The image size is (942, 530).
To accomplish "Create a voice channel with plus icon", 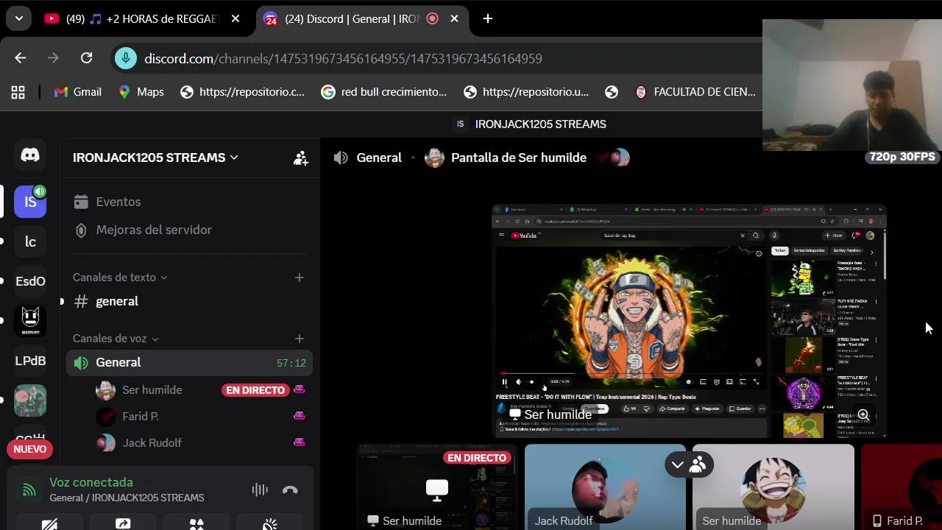I will [x=299, y=339].
